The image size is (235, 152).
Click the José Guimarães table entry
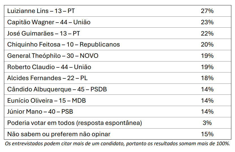coord(43,34)
